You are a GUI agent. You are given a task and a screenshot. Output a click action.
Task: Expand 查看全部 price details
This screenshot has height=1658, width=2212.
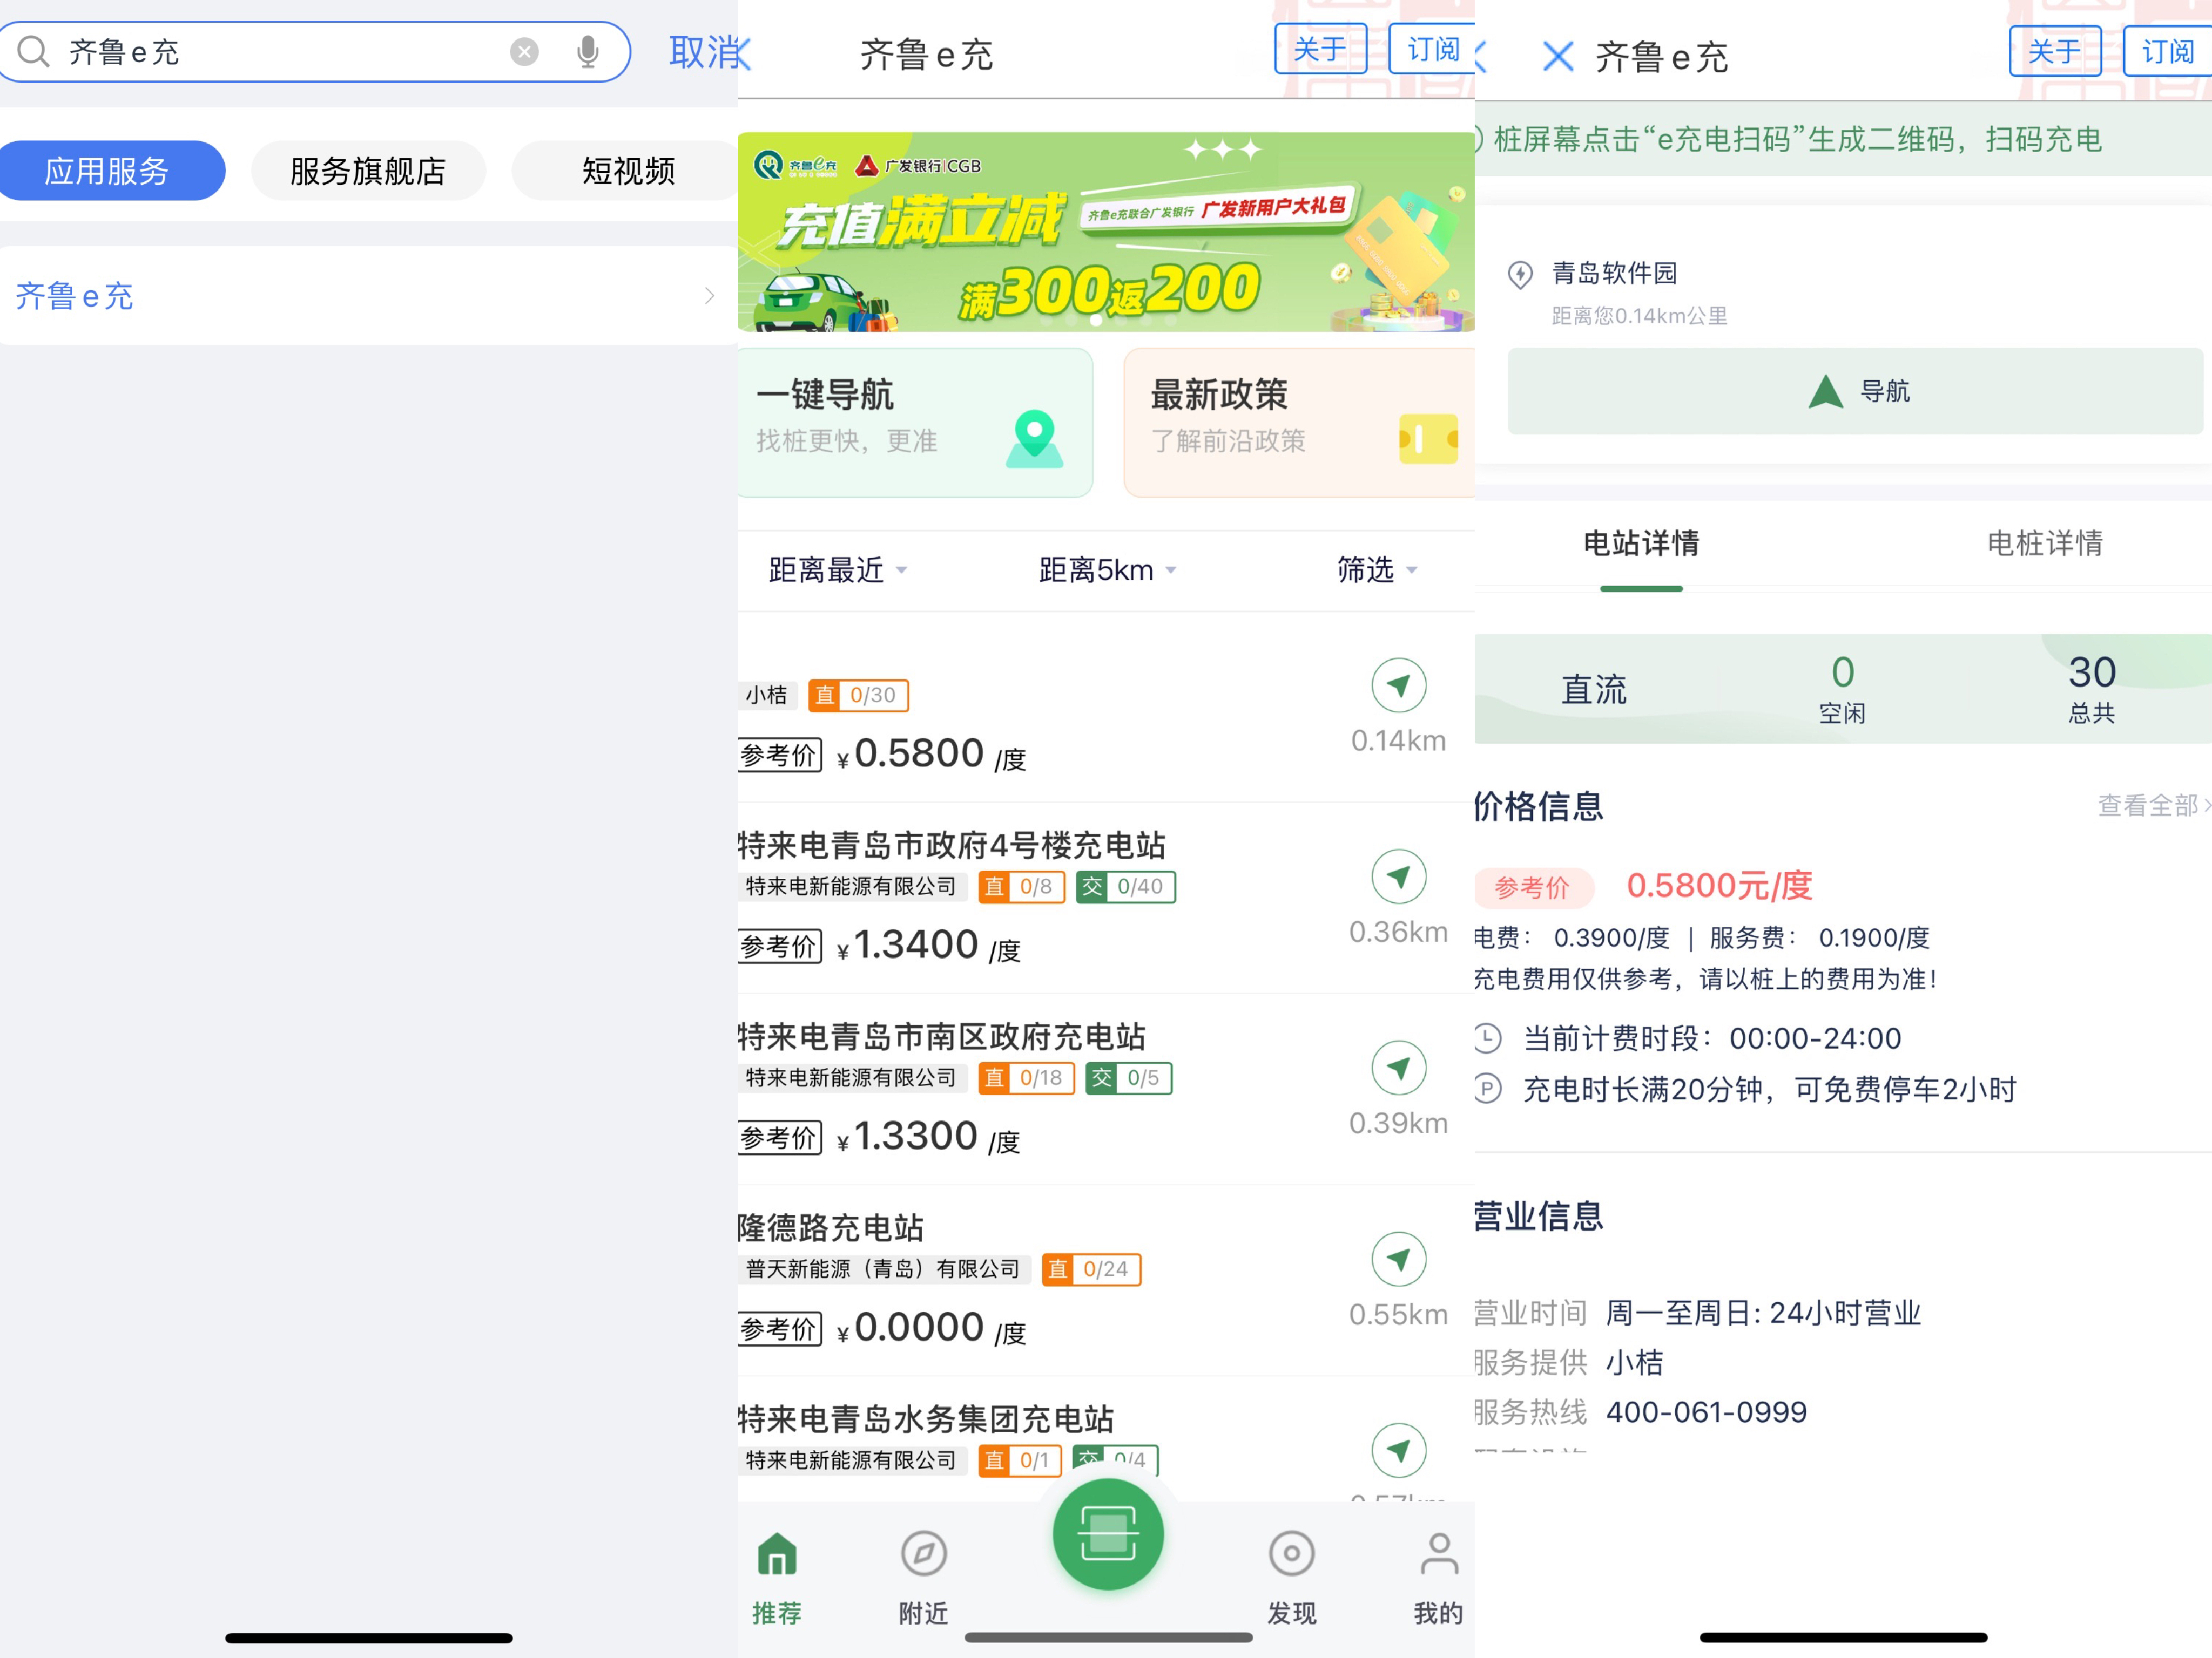click(x=2153, y=805)
